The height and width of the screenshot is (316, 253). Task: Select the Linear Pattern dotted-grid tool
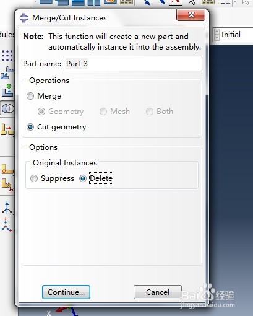(x=7, y=55)
